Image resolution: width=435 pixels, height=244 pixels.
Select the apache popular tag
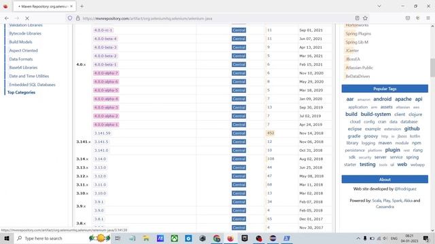point(403,99)
